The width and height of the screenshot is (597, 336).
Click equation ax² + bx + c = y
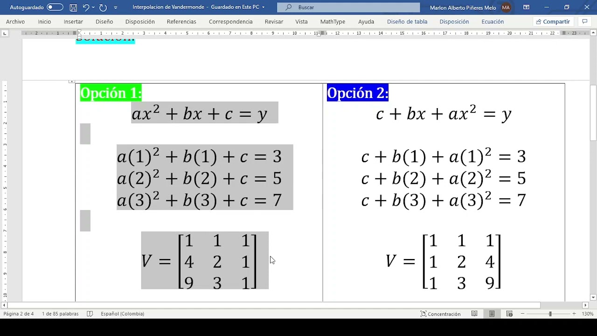(199, 113)
